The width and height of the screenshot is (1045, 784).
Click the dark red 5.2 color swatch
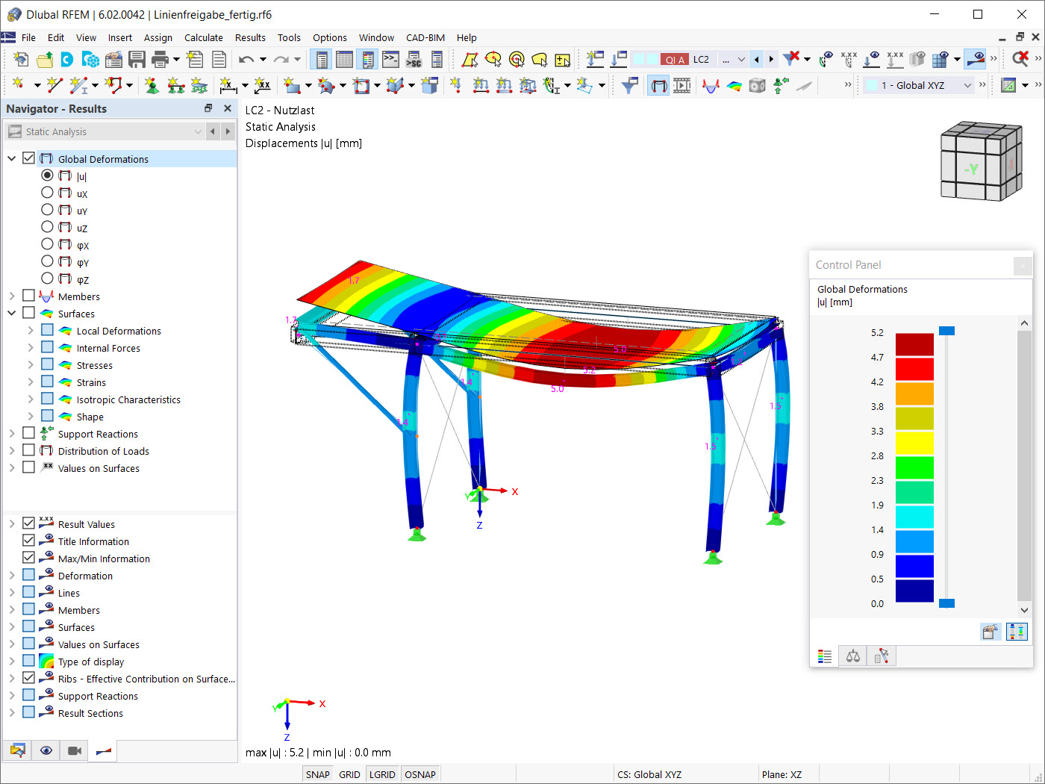coord(914,344)
